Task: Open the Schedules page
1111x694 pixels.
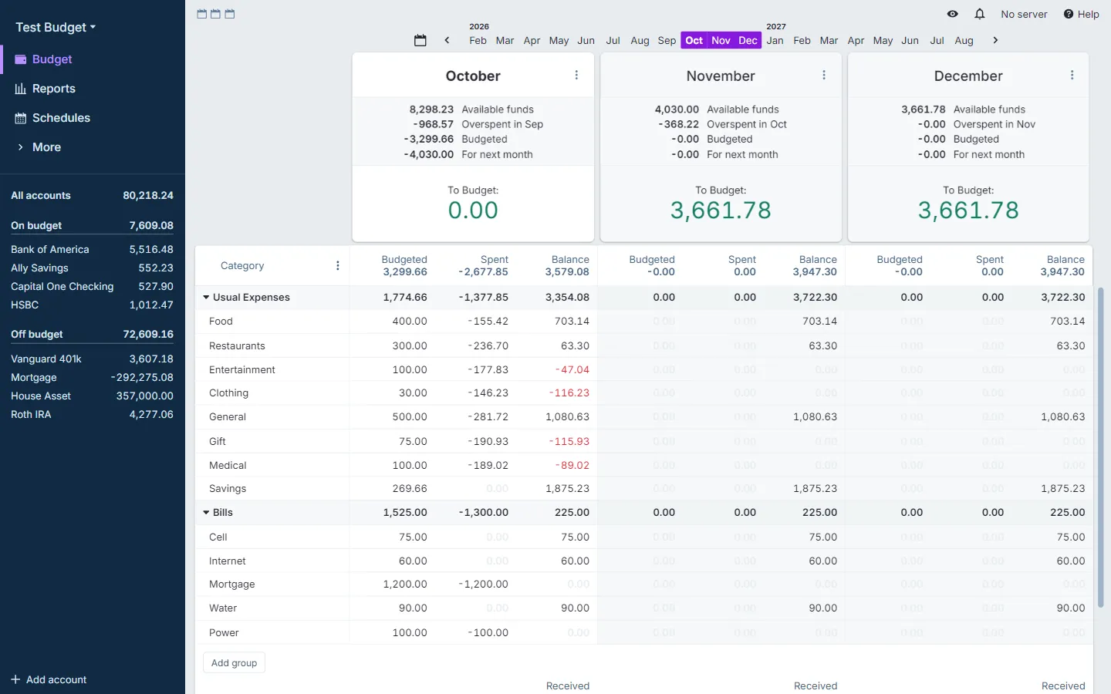Action: pos(93,118)
